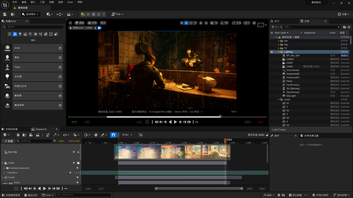Expand the Transform track
Image resolution: width=353 pixels, height=198 pixels.
[5, 173]
